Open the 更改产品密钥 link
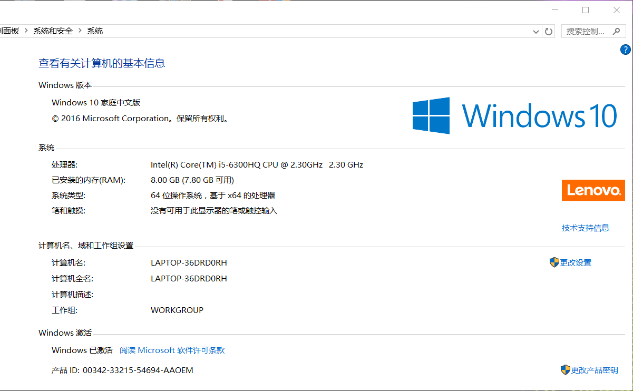The image size is (633, 391). point(595,370)
